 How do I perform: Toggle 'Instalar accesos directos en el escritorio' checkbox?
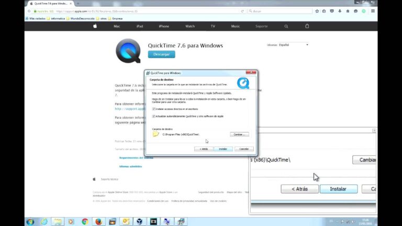[153, 109]
